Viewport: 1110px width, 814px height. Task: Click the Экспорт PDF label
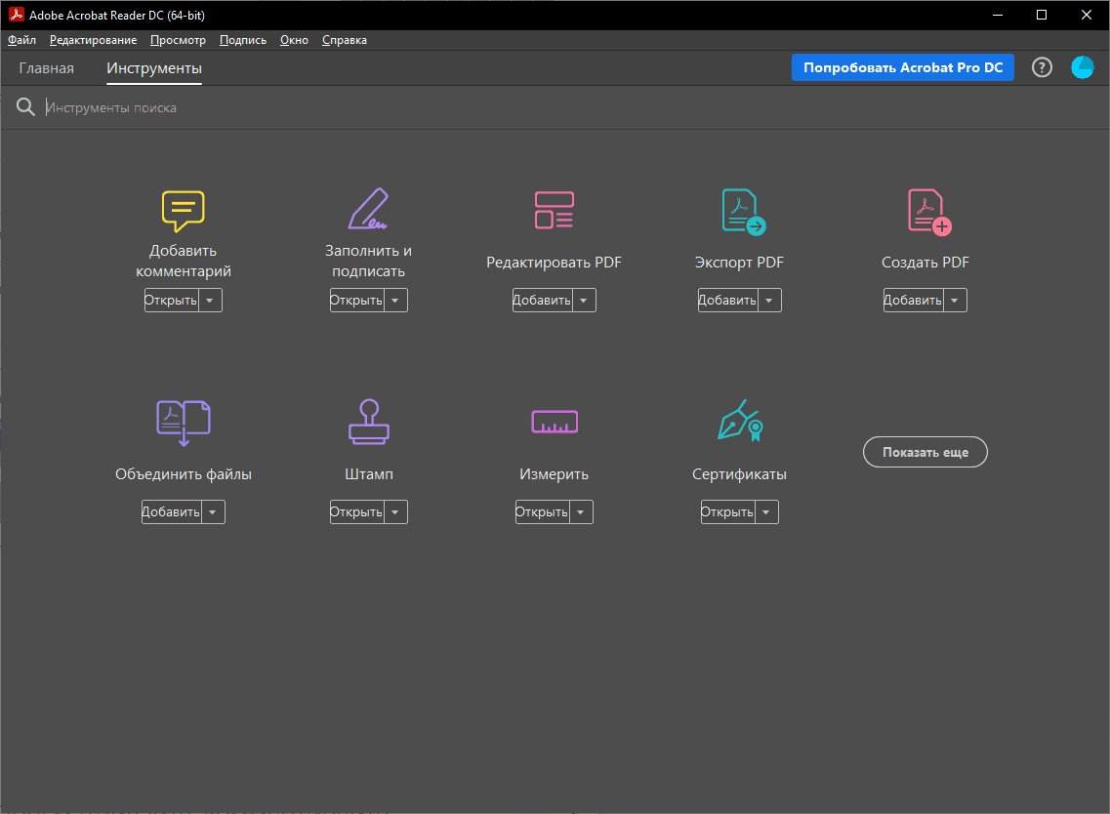[739, 263]
